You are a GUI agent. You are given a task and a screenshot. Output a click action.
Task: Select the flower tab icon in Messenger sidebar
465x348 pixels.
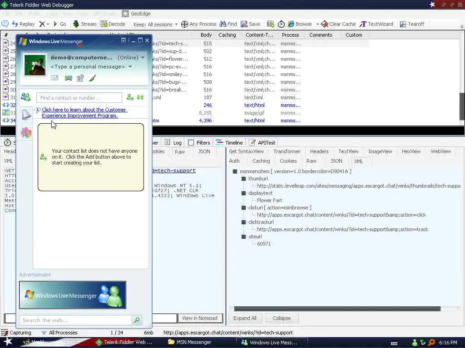[x=26, y=132]
